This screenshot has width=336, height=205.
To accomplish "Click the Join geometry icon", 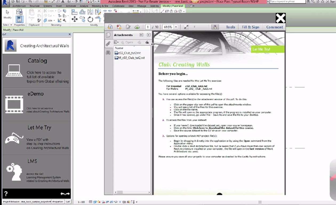I will (45, 20).
